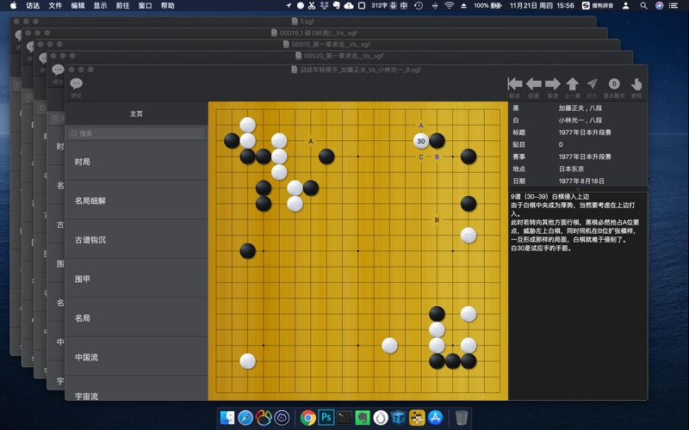Image resolution: width=689 pixels, height=430 pixels.
Task: Open the 围甲 sidebar category
Action: point(137,279)
